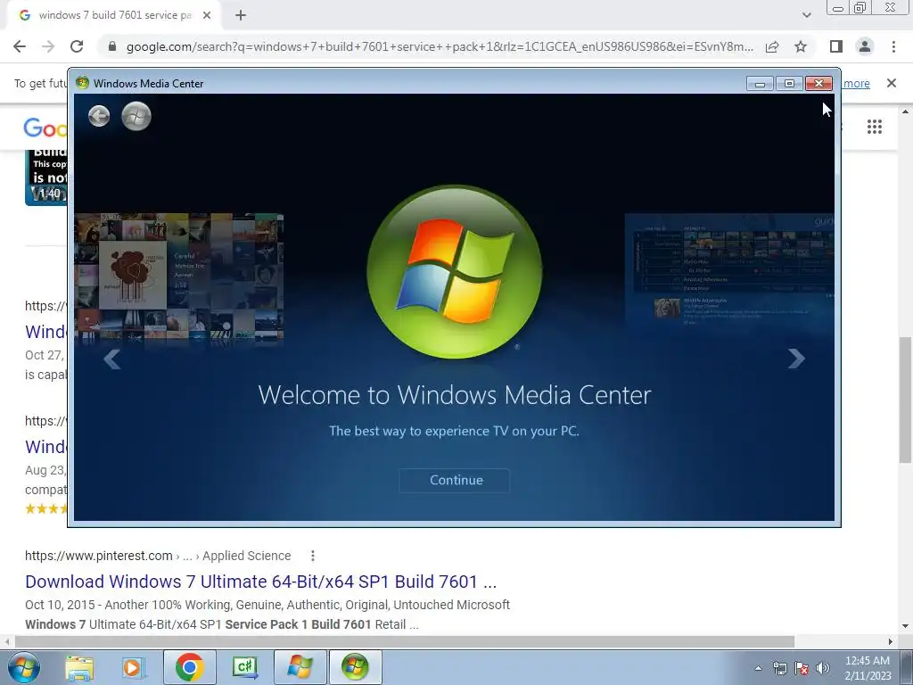This screenshot has height=685, width=913.
Task: Click the page's horizontal scrollbar thumb
Action: pos(405,641)
